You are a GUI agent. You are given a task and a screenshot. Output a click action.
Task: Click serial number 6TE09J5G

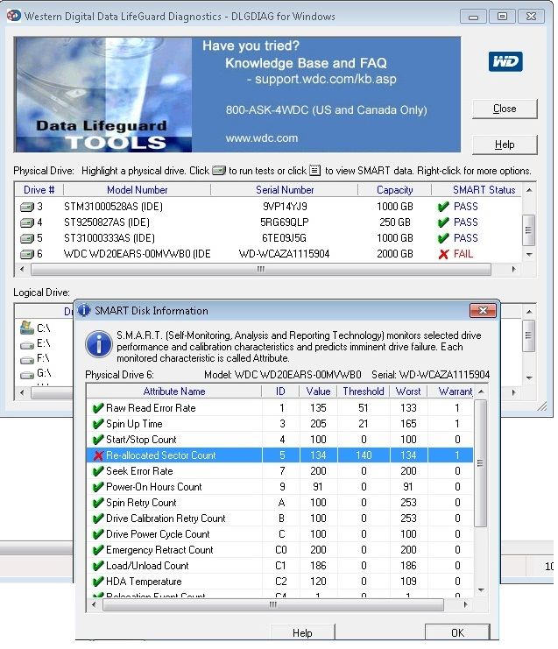click(284, 238)
